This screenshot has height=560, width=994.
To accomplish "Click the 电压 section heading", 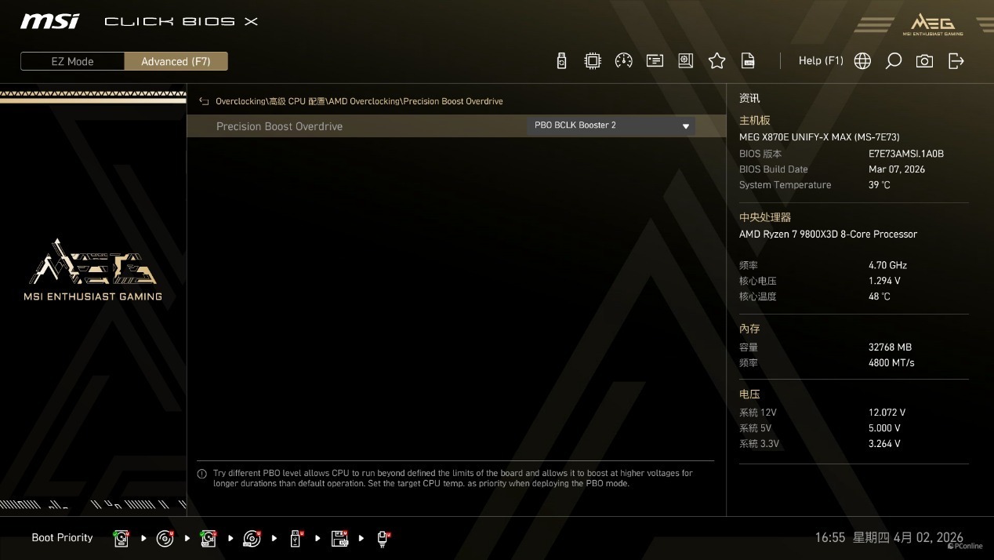I will pyautogui.click(x=749, y=395).
